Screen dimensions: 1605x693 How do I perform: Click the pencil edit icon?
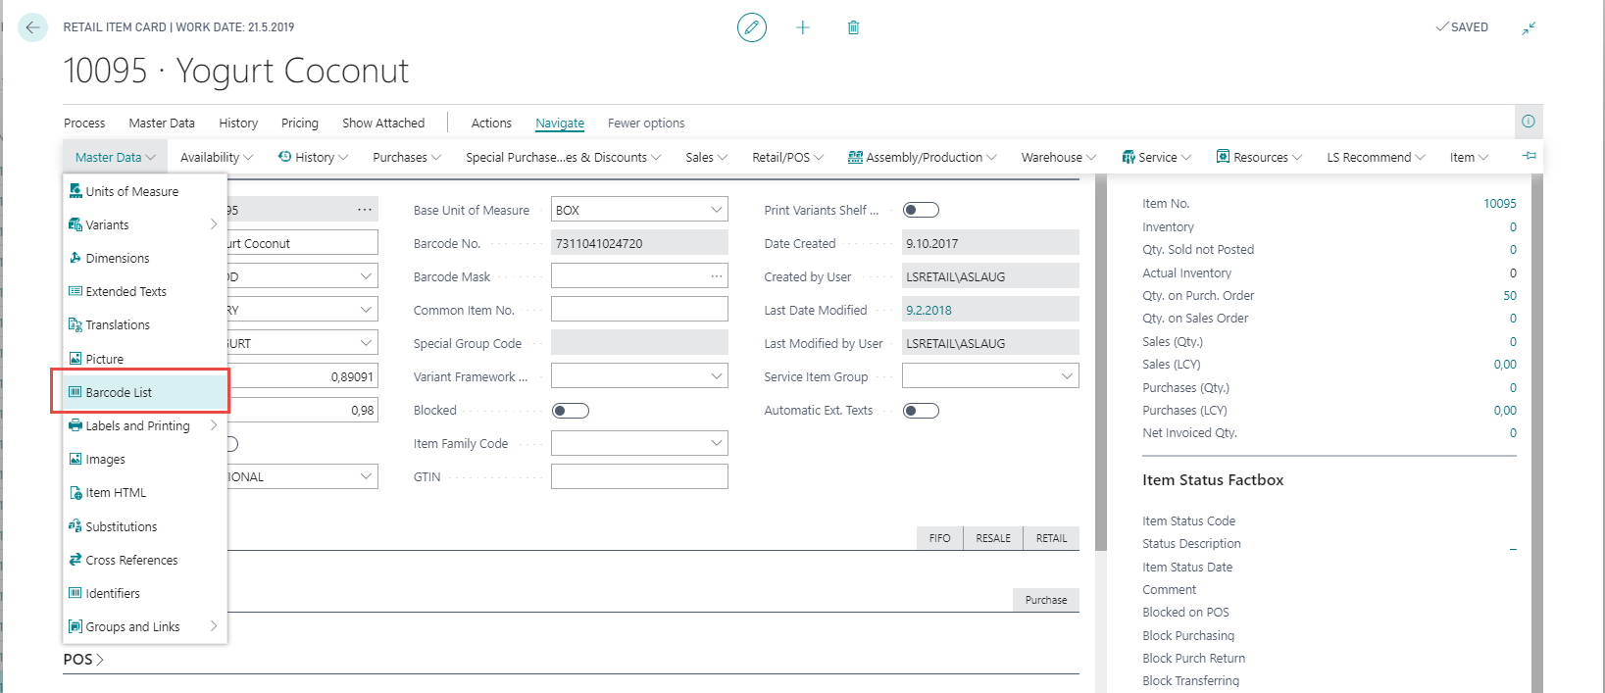752,27
